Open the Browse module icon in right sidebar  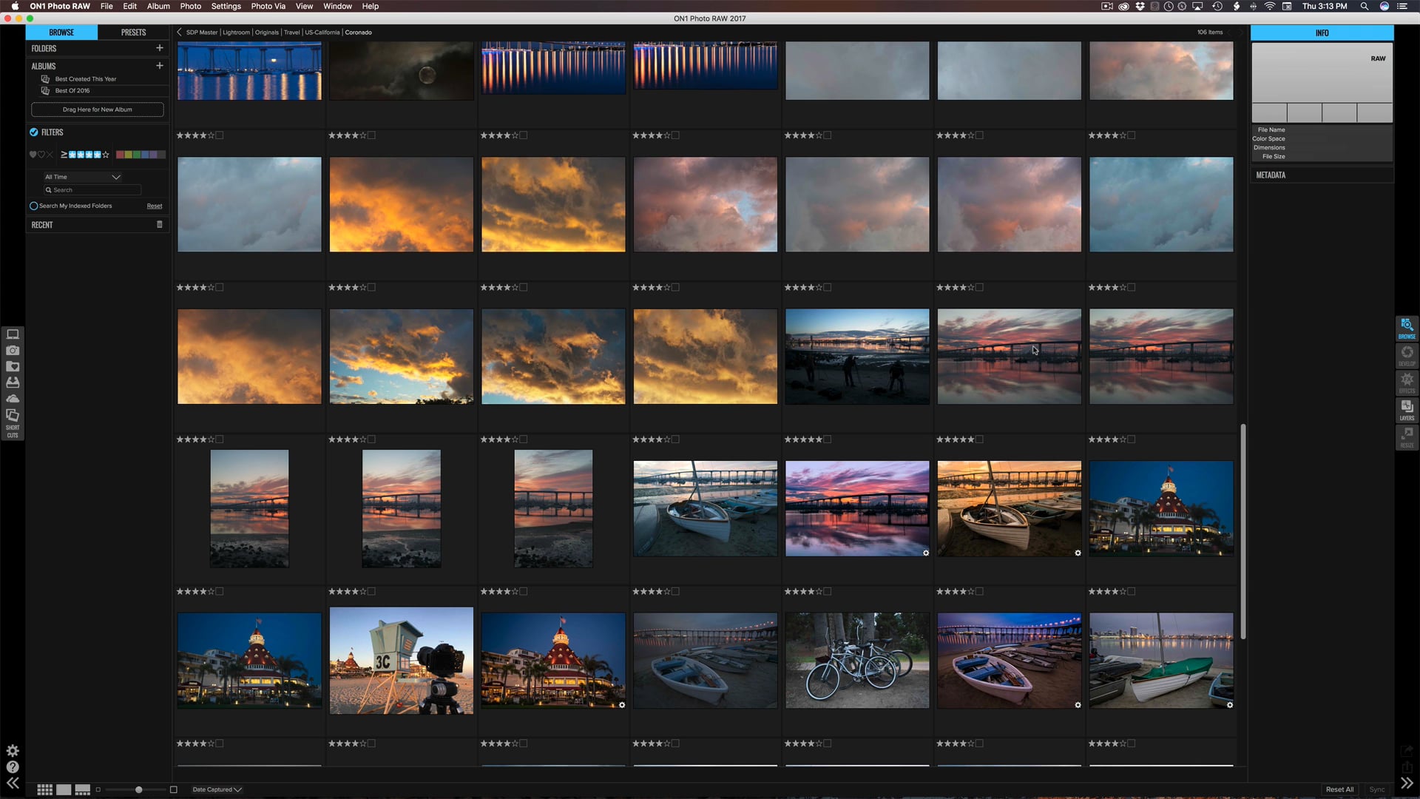1407,328
